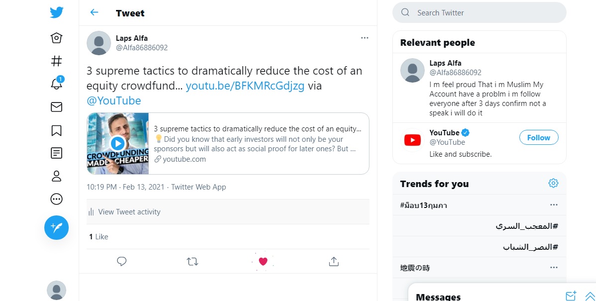Play the crowdfunding video thumbnail
Screen dimensions: 596x301
pyautogui.click(x=118, y=143)
